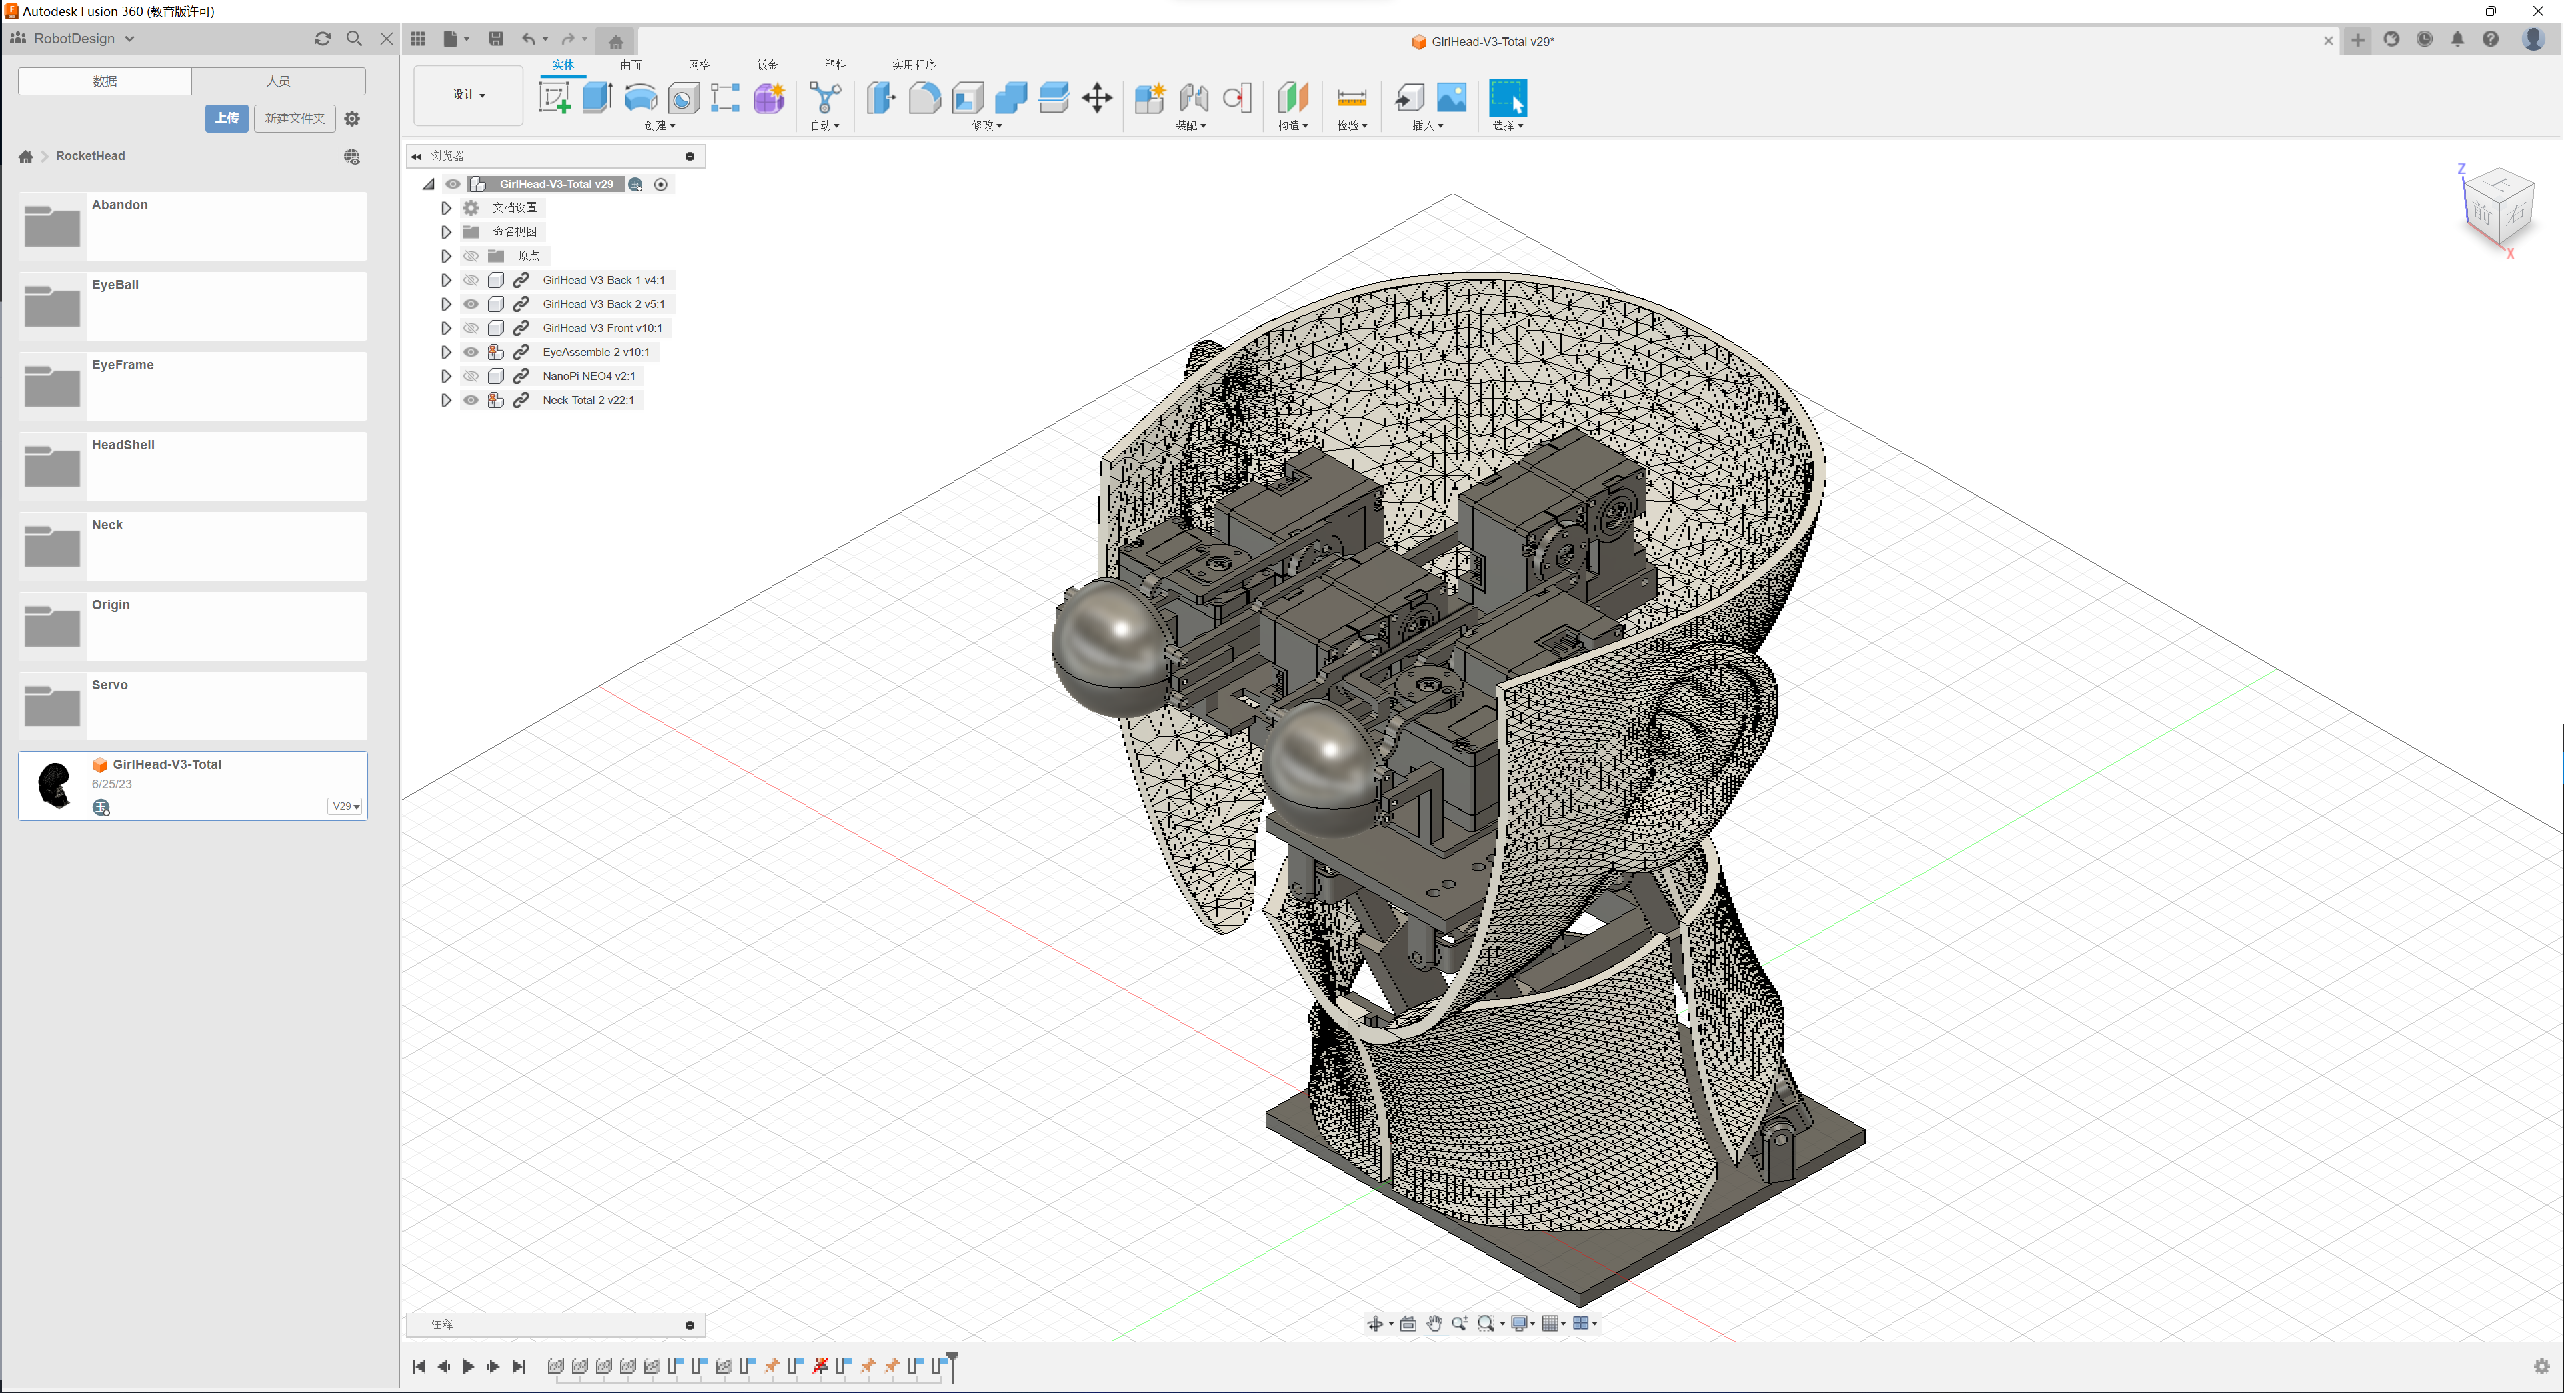Select the Joint tool
Viewport: 2564px width, 1393px height.
click(x=1194, y=97)
